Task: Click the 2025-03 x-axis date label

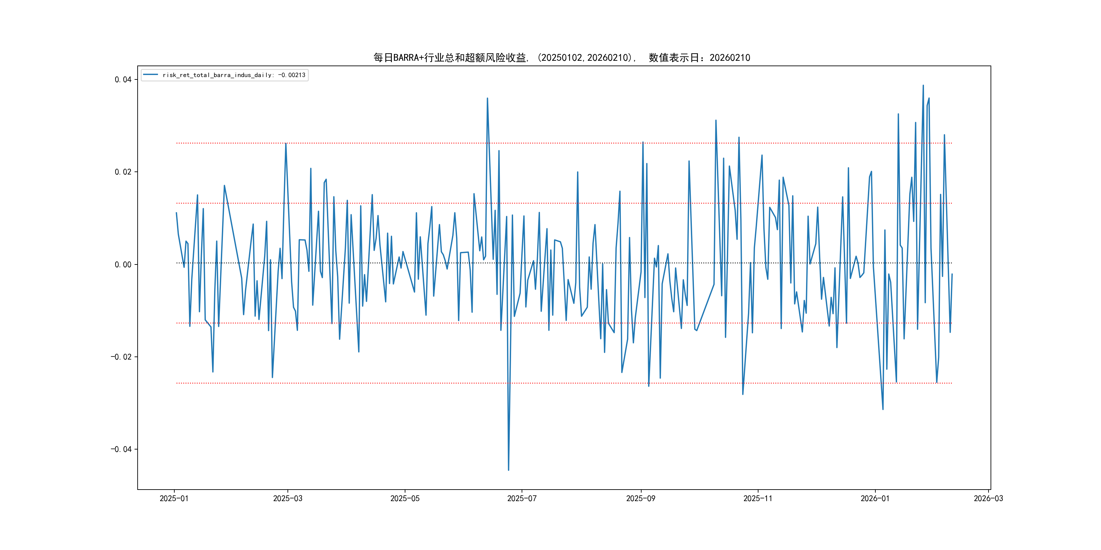Action: point(287,498)
